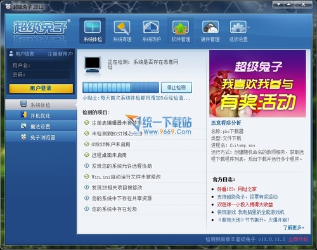Viewport: 317px width, 250px height.
Task: Open the 选项设置 gear icon
Action: pos(238,31)
